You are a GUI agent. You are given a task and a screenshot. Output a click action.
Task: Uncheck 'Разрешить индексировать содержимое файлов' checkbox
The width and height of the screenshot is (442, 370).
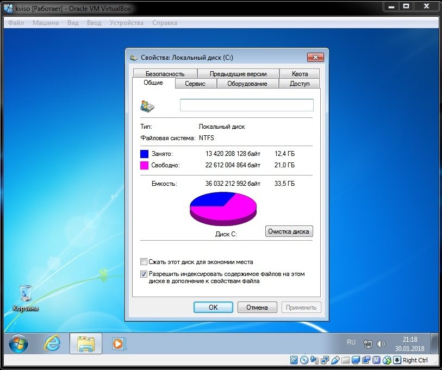pos(144,274)
